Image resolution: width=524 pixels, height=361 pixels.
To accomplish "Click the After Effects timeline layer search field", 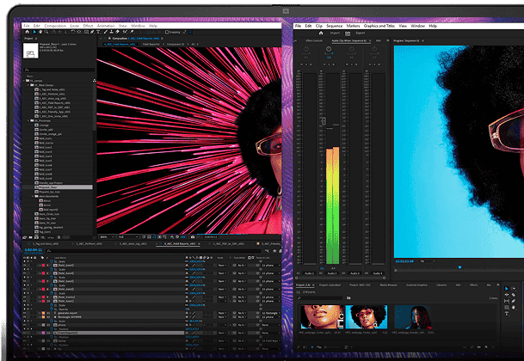I will 154,250.
